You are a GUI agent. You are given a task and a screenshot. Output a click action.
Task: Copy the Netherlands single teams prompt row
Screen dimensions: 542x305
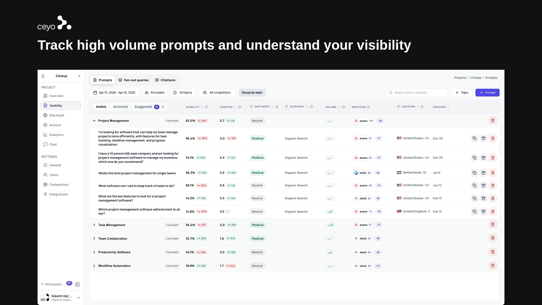[x=475, y=173]
